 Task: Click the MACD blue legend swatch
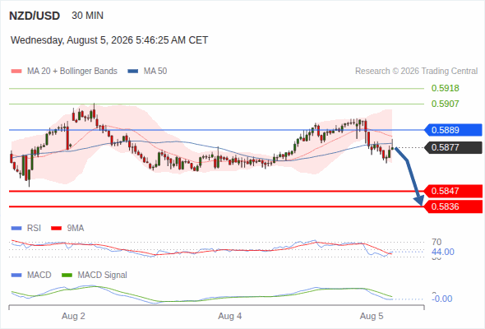16,275
